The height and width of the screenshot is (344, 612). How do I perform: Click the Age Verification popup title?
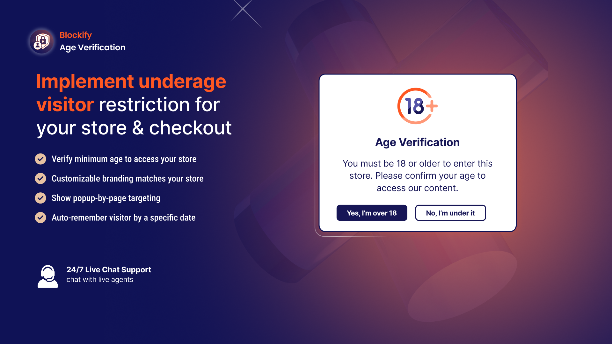click(417, 142)
